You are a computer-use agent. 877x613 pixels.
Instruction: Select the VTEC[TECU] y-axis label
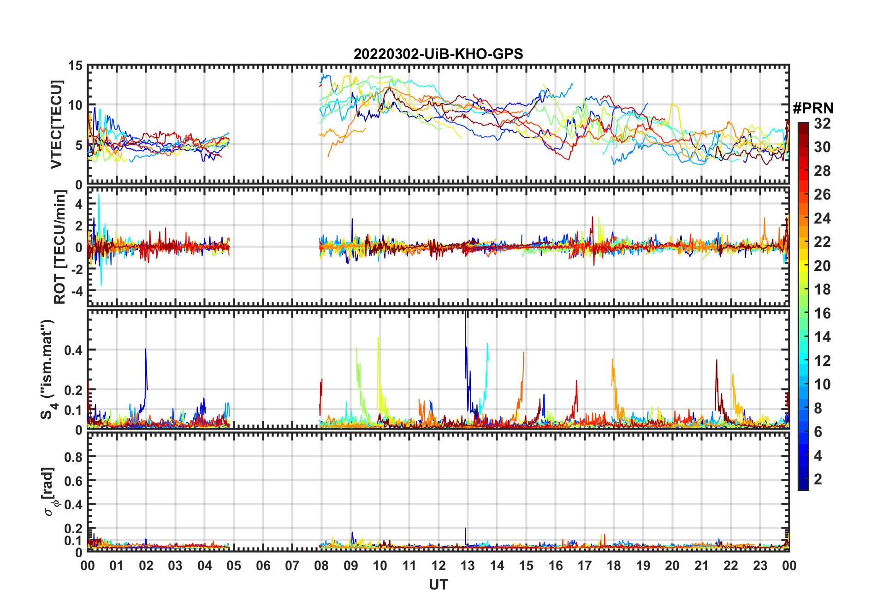pyautogui.click(x=56, y=124)
